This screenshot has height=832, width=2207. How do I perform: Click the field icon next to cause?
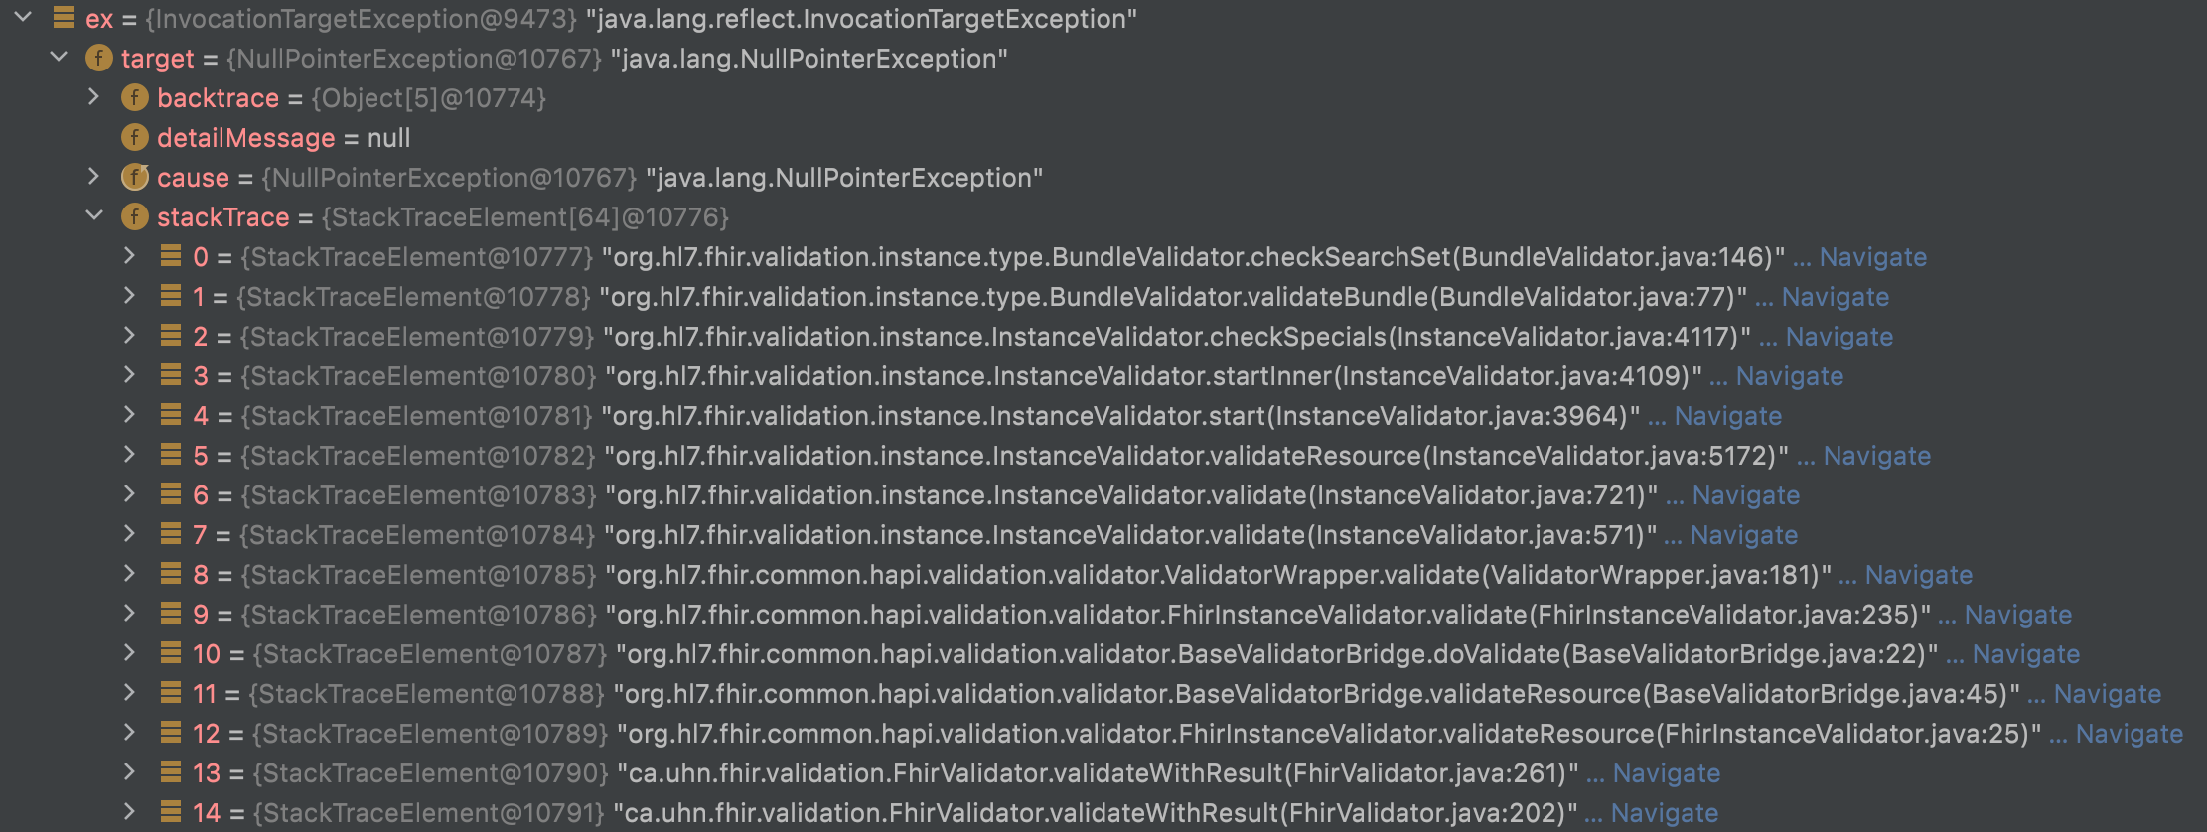(x=135, y=177)
